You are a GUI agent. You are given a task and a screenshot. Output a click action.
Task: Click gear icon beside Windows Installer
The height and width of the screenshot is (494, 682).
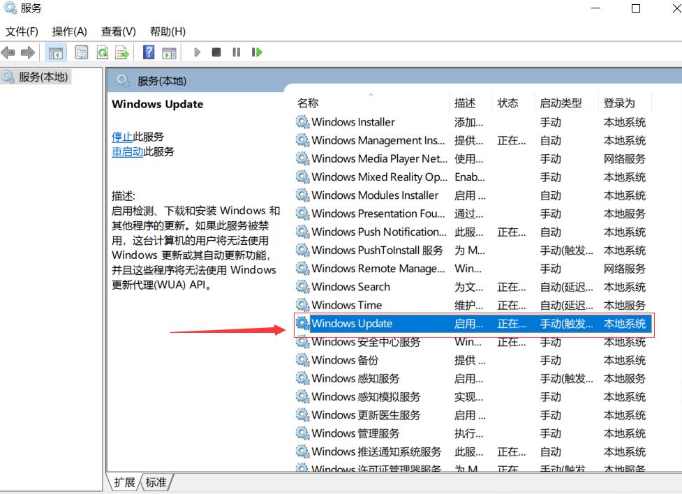pos(302,121)
